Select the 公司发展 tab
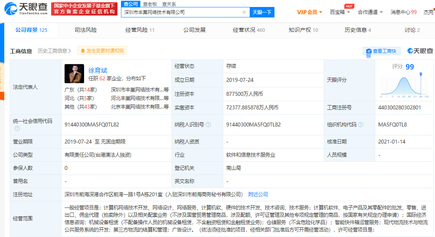Screen dimensions: 435x237 194,30
